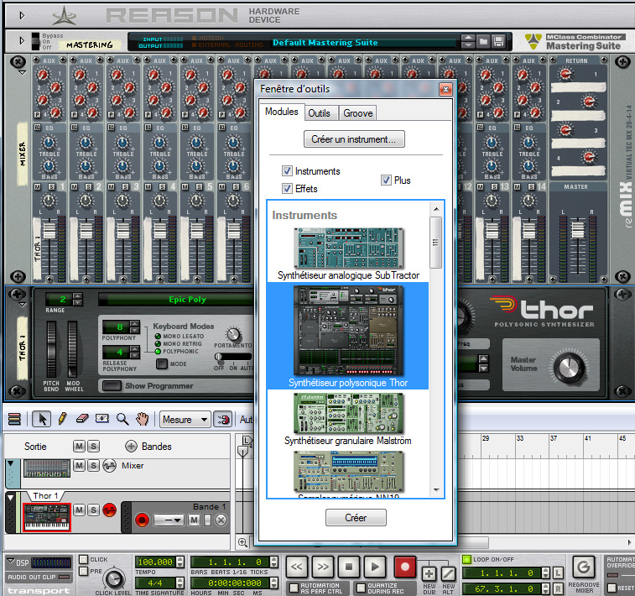
Task: Solo the Thor 1 track
Action: pyautogui.click(x=94, y=510)
